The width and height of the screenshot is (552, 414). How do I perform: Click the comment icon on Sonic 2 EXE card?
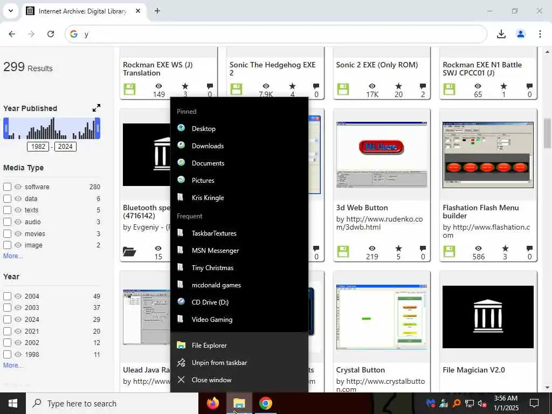coord(423,86)
